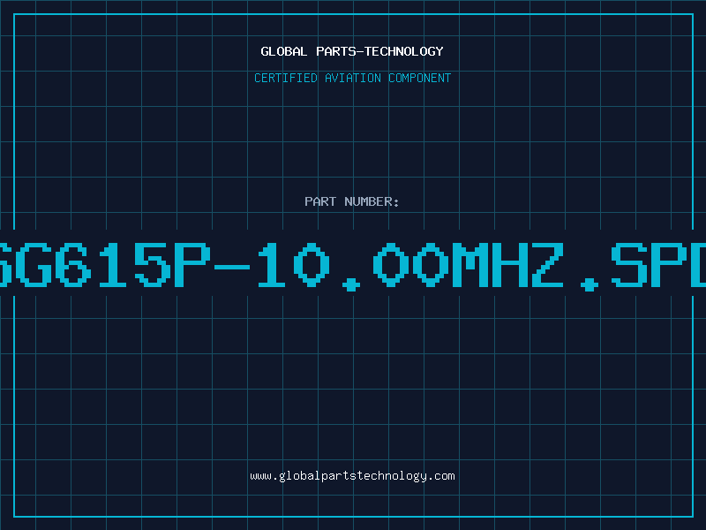Click the .com ending of the website address
Image resolution: width=706 pixels, height=530 pixels.
coord(441,476)
